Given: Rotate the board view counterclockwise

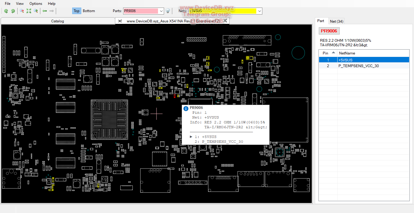Looking at the screenshot, I should (x=6, y=11).
